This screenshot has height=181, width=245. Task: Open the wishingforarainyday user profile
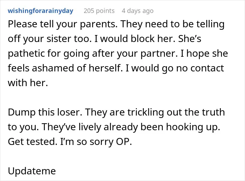[x=41, y=11]
